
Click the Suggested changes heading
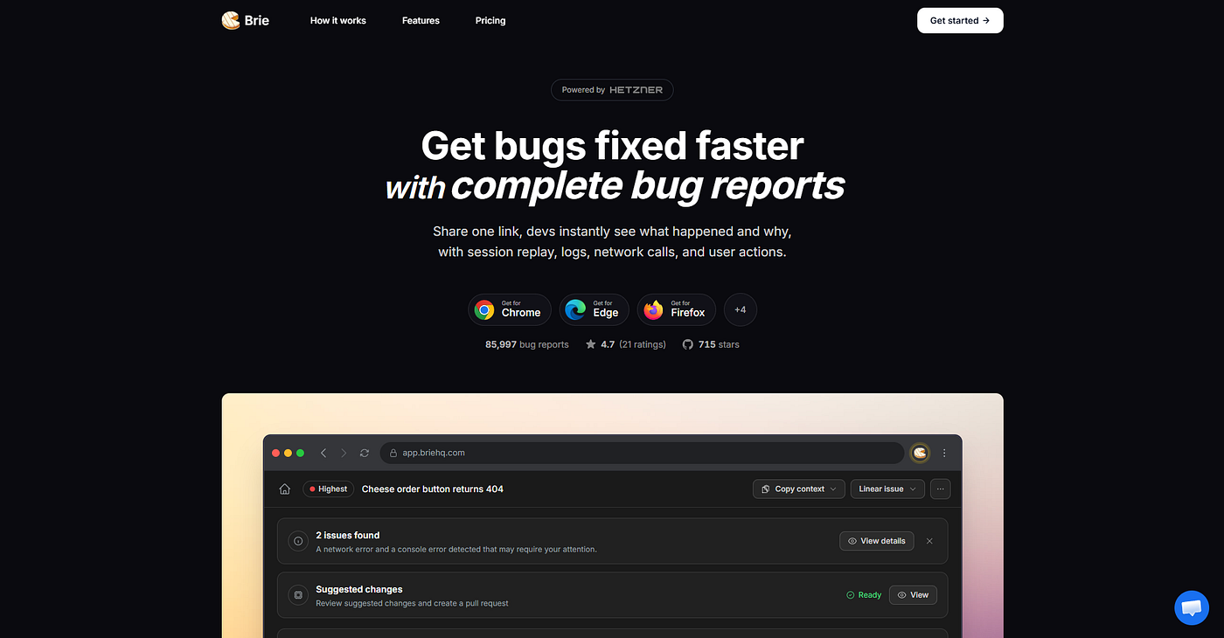[359, 589]
